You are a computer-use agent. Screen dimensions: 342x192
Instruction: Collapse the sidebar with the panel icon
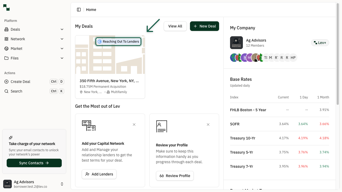click(79, 10)
